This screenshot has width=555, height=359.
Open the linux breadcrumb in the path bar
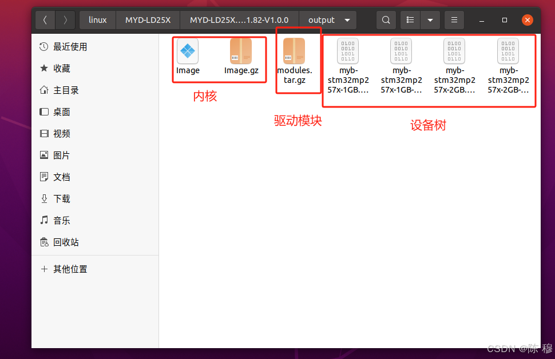coord(97,19)
